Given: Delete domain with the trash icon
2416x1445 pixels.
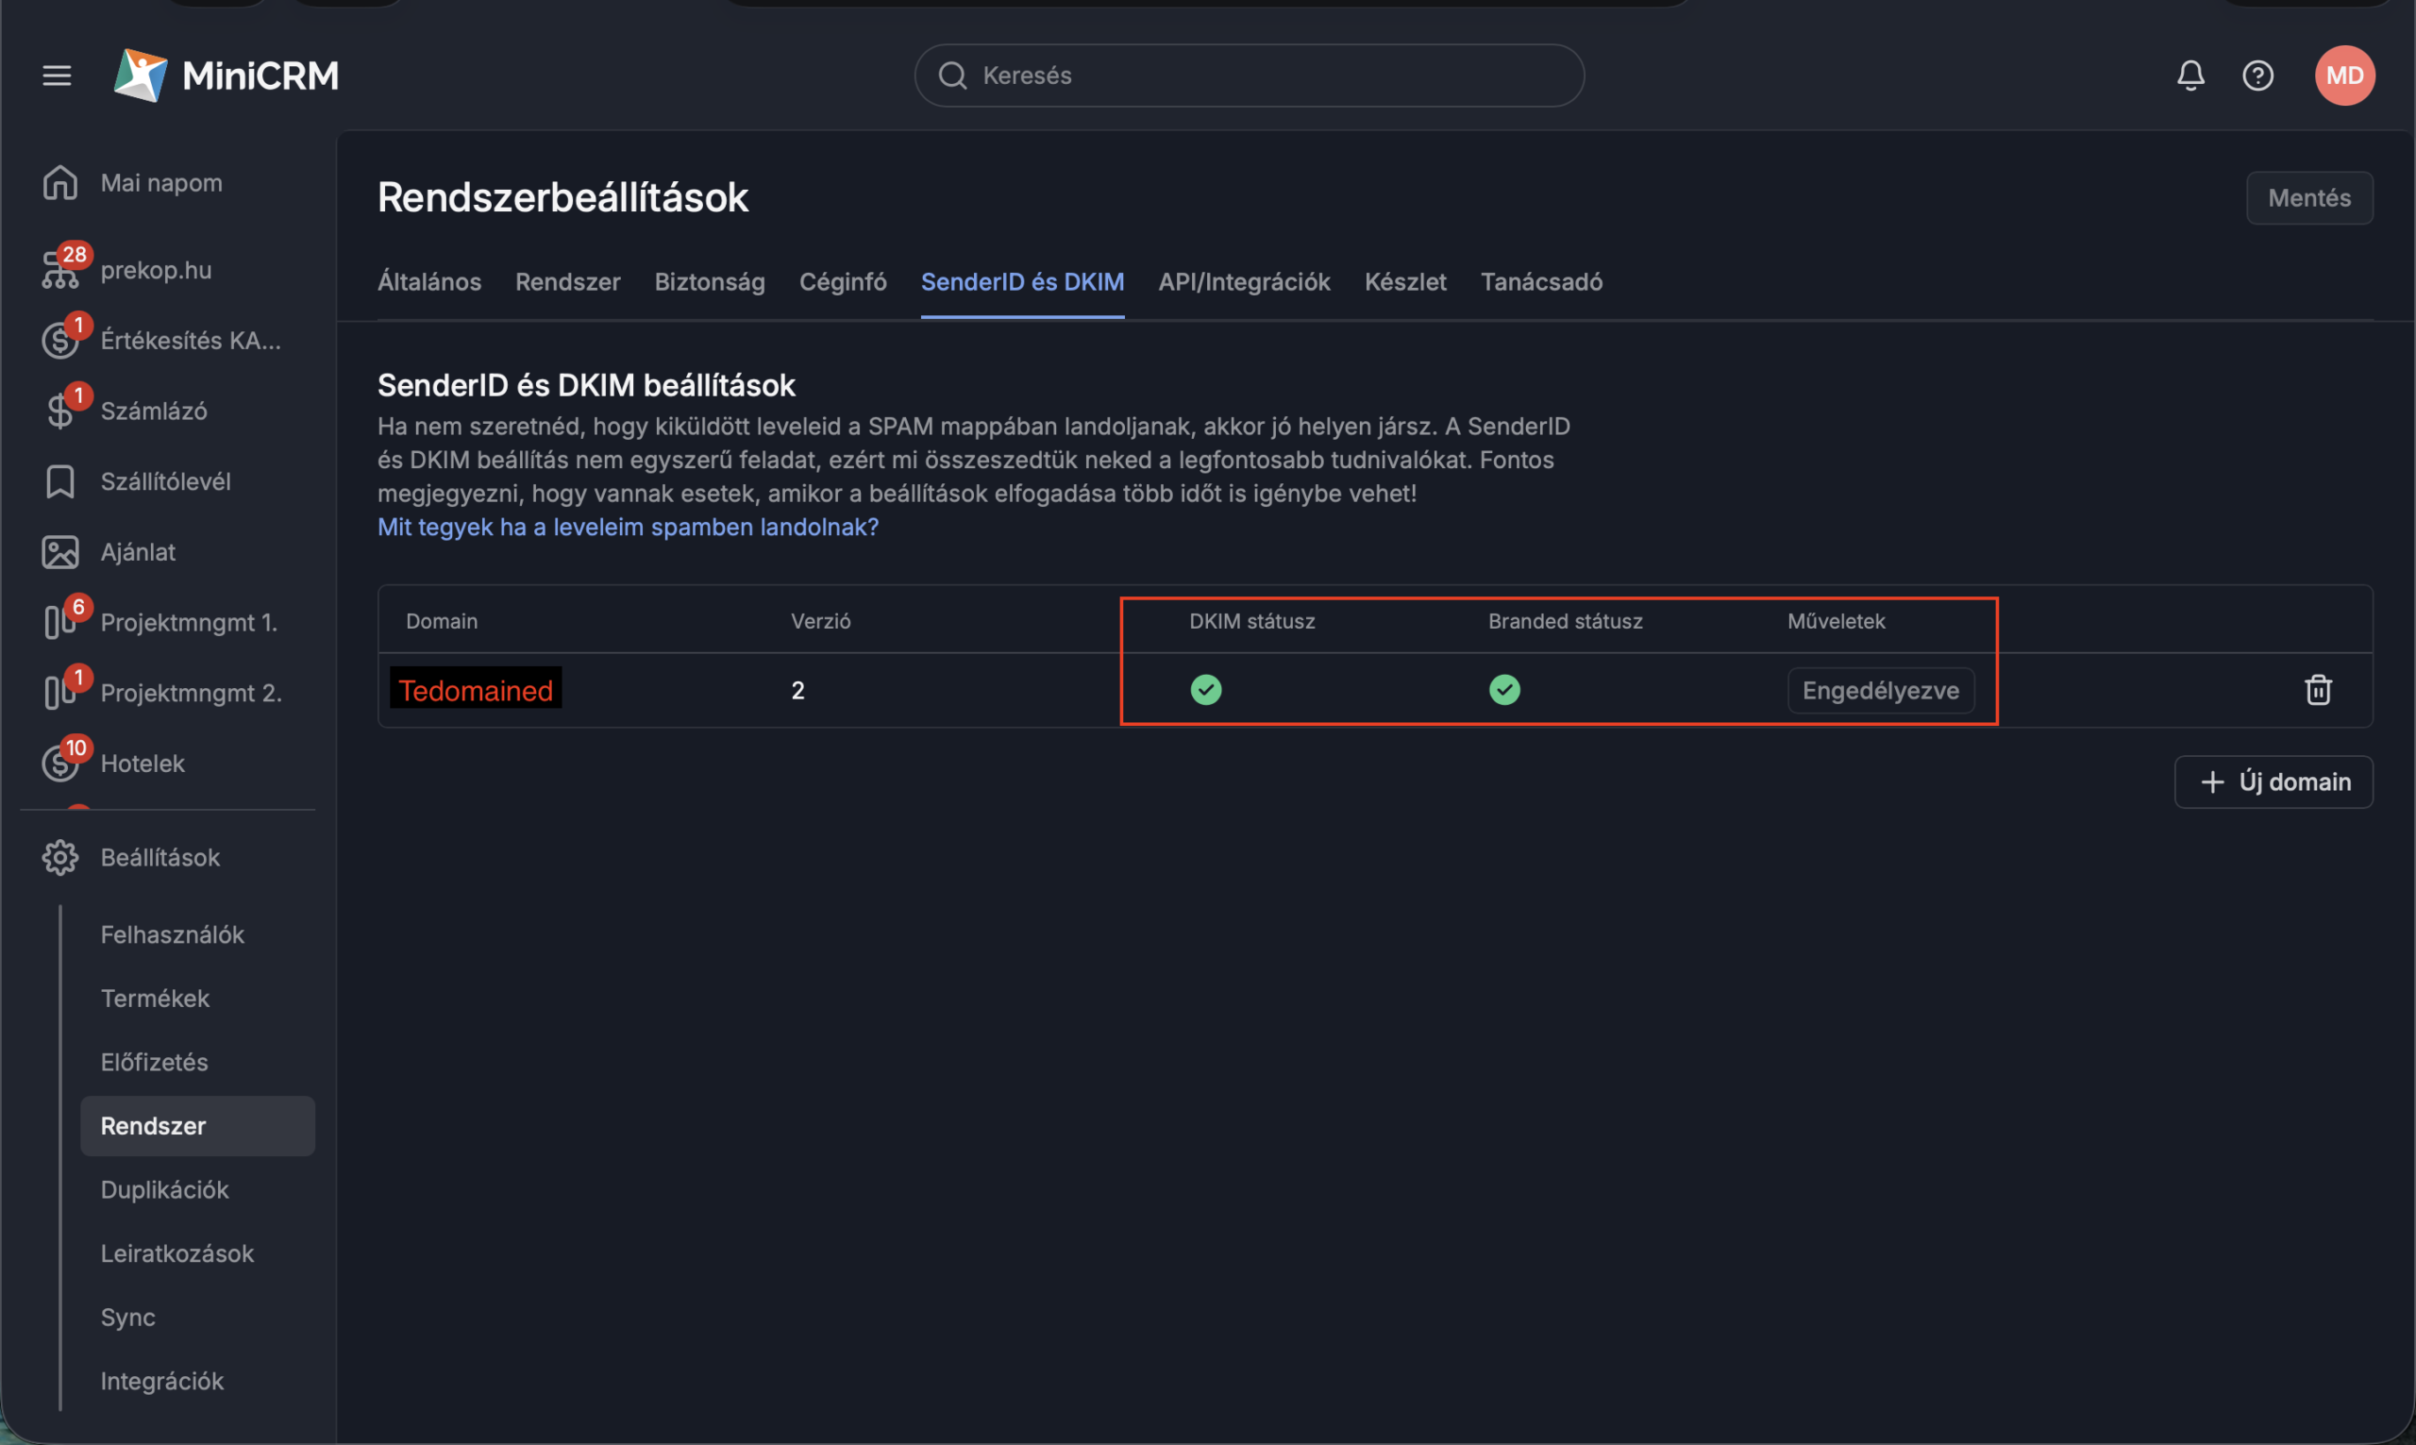Looking at the screenshot, I should tap(2318, 689).
